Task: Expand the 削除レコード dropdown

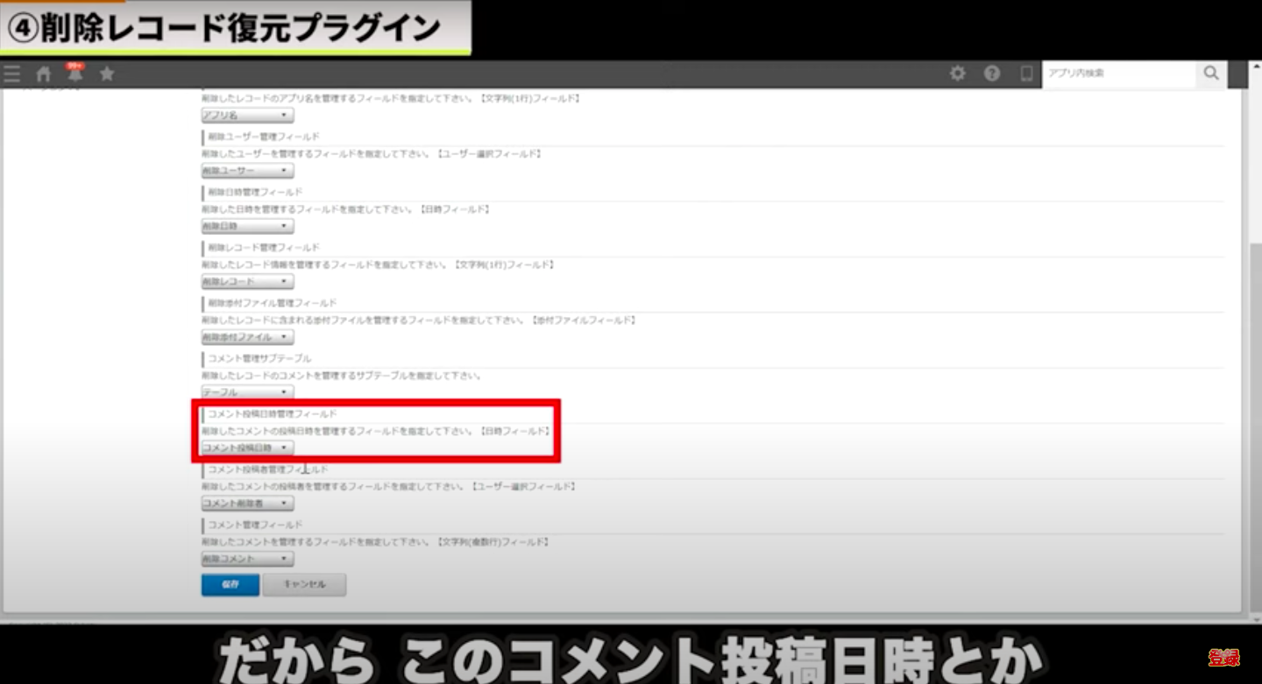Action: (x=247, y=282)
